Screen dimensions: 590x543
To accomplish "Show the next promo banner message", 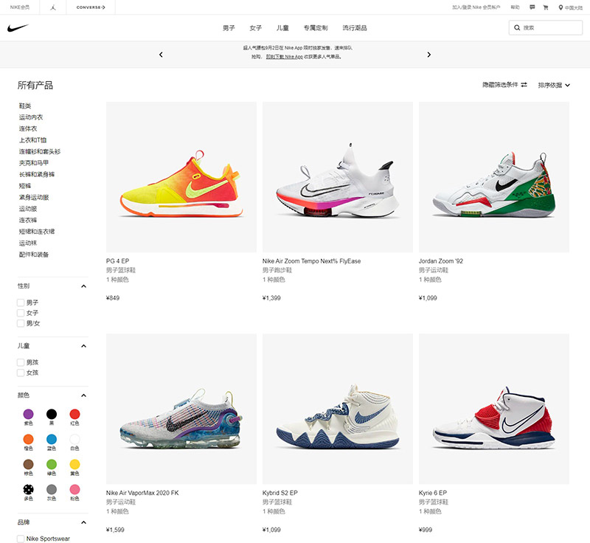I will (x=429, y=55).
